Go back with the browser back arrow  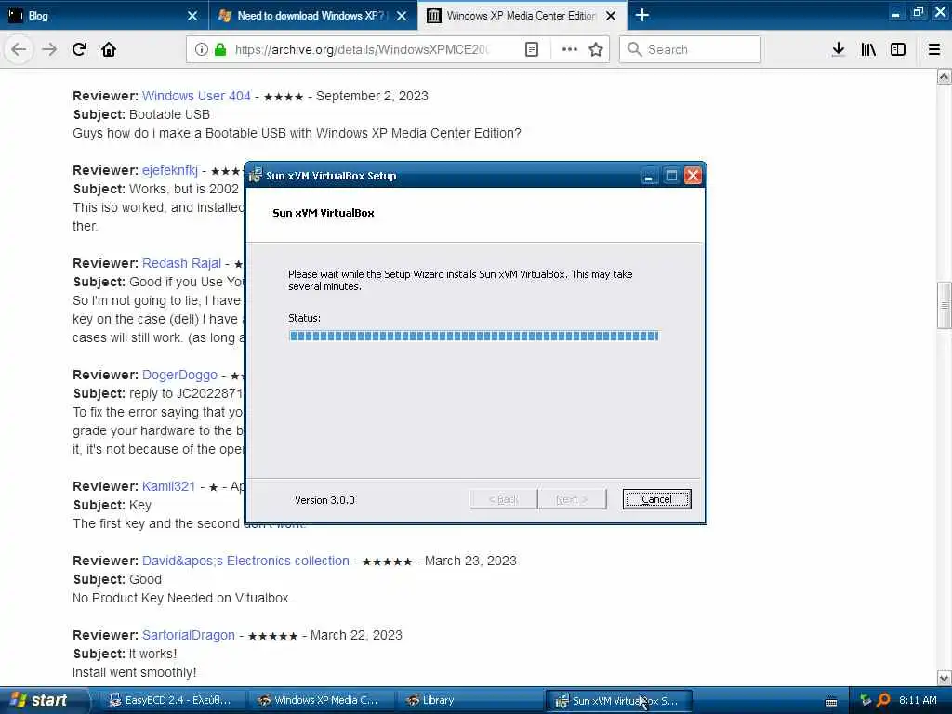tap(19, 49)
